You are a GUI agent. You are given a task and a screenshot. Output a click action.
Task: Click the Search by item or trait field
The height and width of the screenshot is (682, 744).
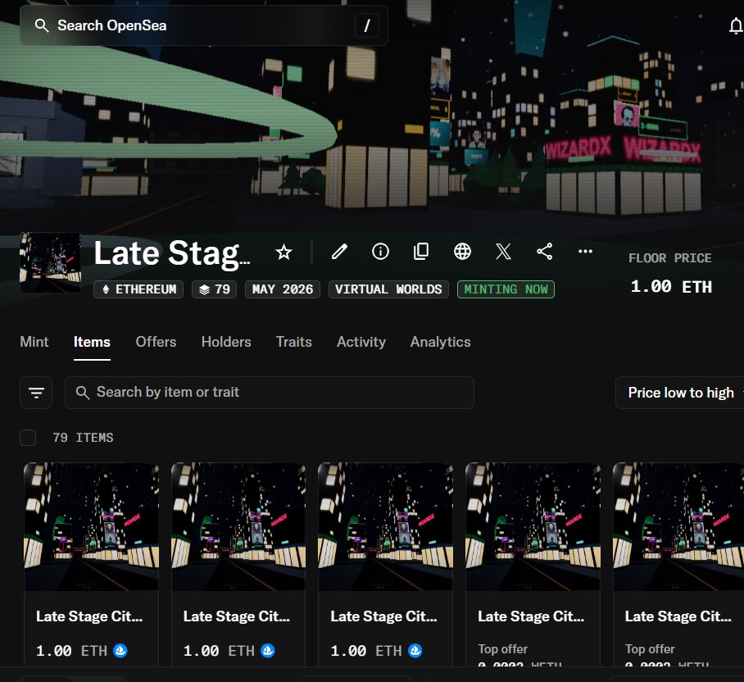click(270, 393)
